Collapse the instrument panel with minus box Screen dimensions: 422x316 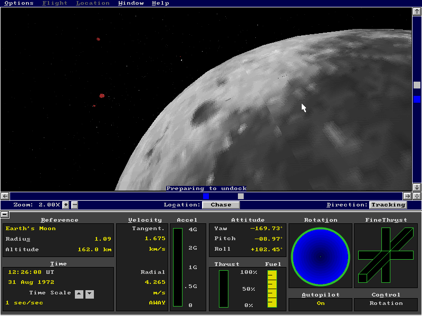coord(5,214)
